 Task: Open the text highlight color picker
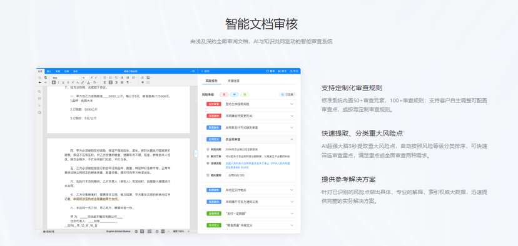point(83,82)
